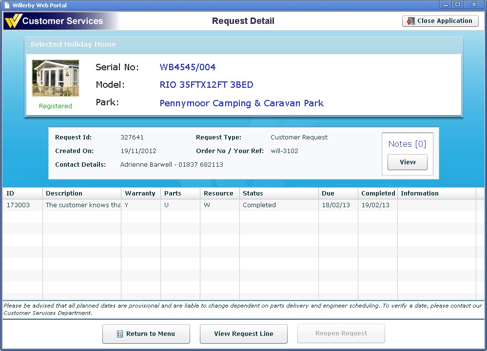Sort by the Description column header
The image size is (487, 351).
(x=64, y=194)
